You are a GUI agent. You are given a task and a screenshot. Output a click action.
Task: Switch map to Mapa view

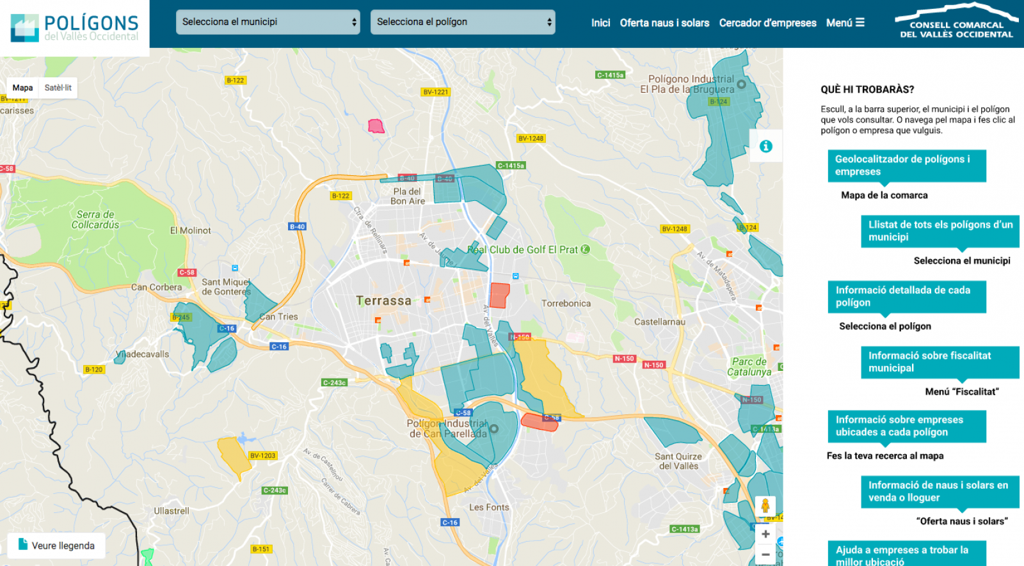tap(22, 88)
